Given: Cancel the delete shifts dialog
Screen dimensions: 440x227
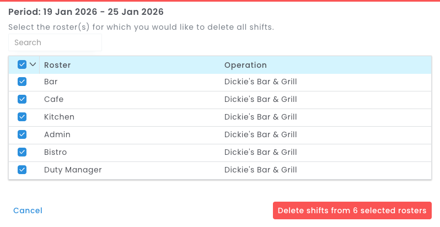Looking at the screenshot, I should pos(28,210).
